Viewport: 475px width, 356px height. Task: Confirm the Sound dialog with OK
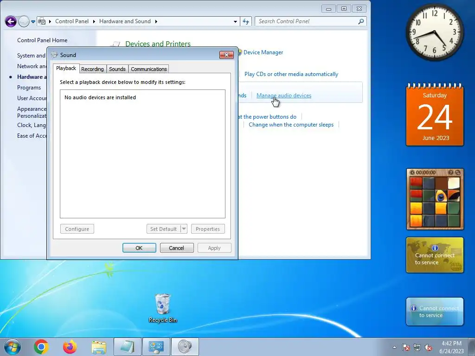tap(139, 248)
